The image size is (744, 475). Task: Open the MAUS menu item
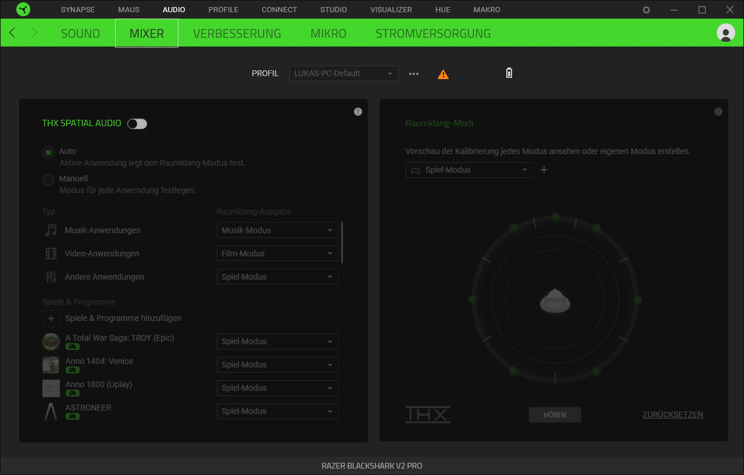click(x=128, y=10)
